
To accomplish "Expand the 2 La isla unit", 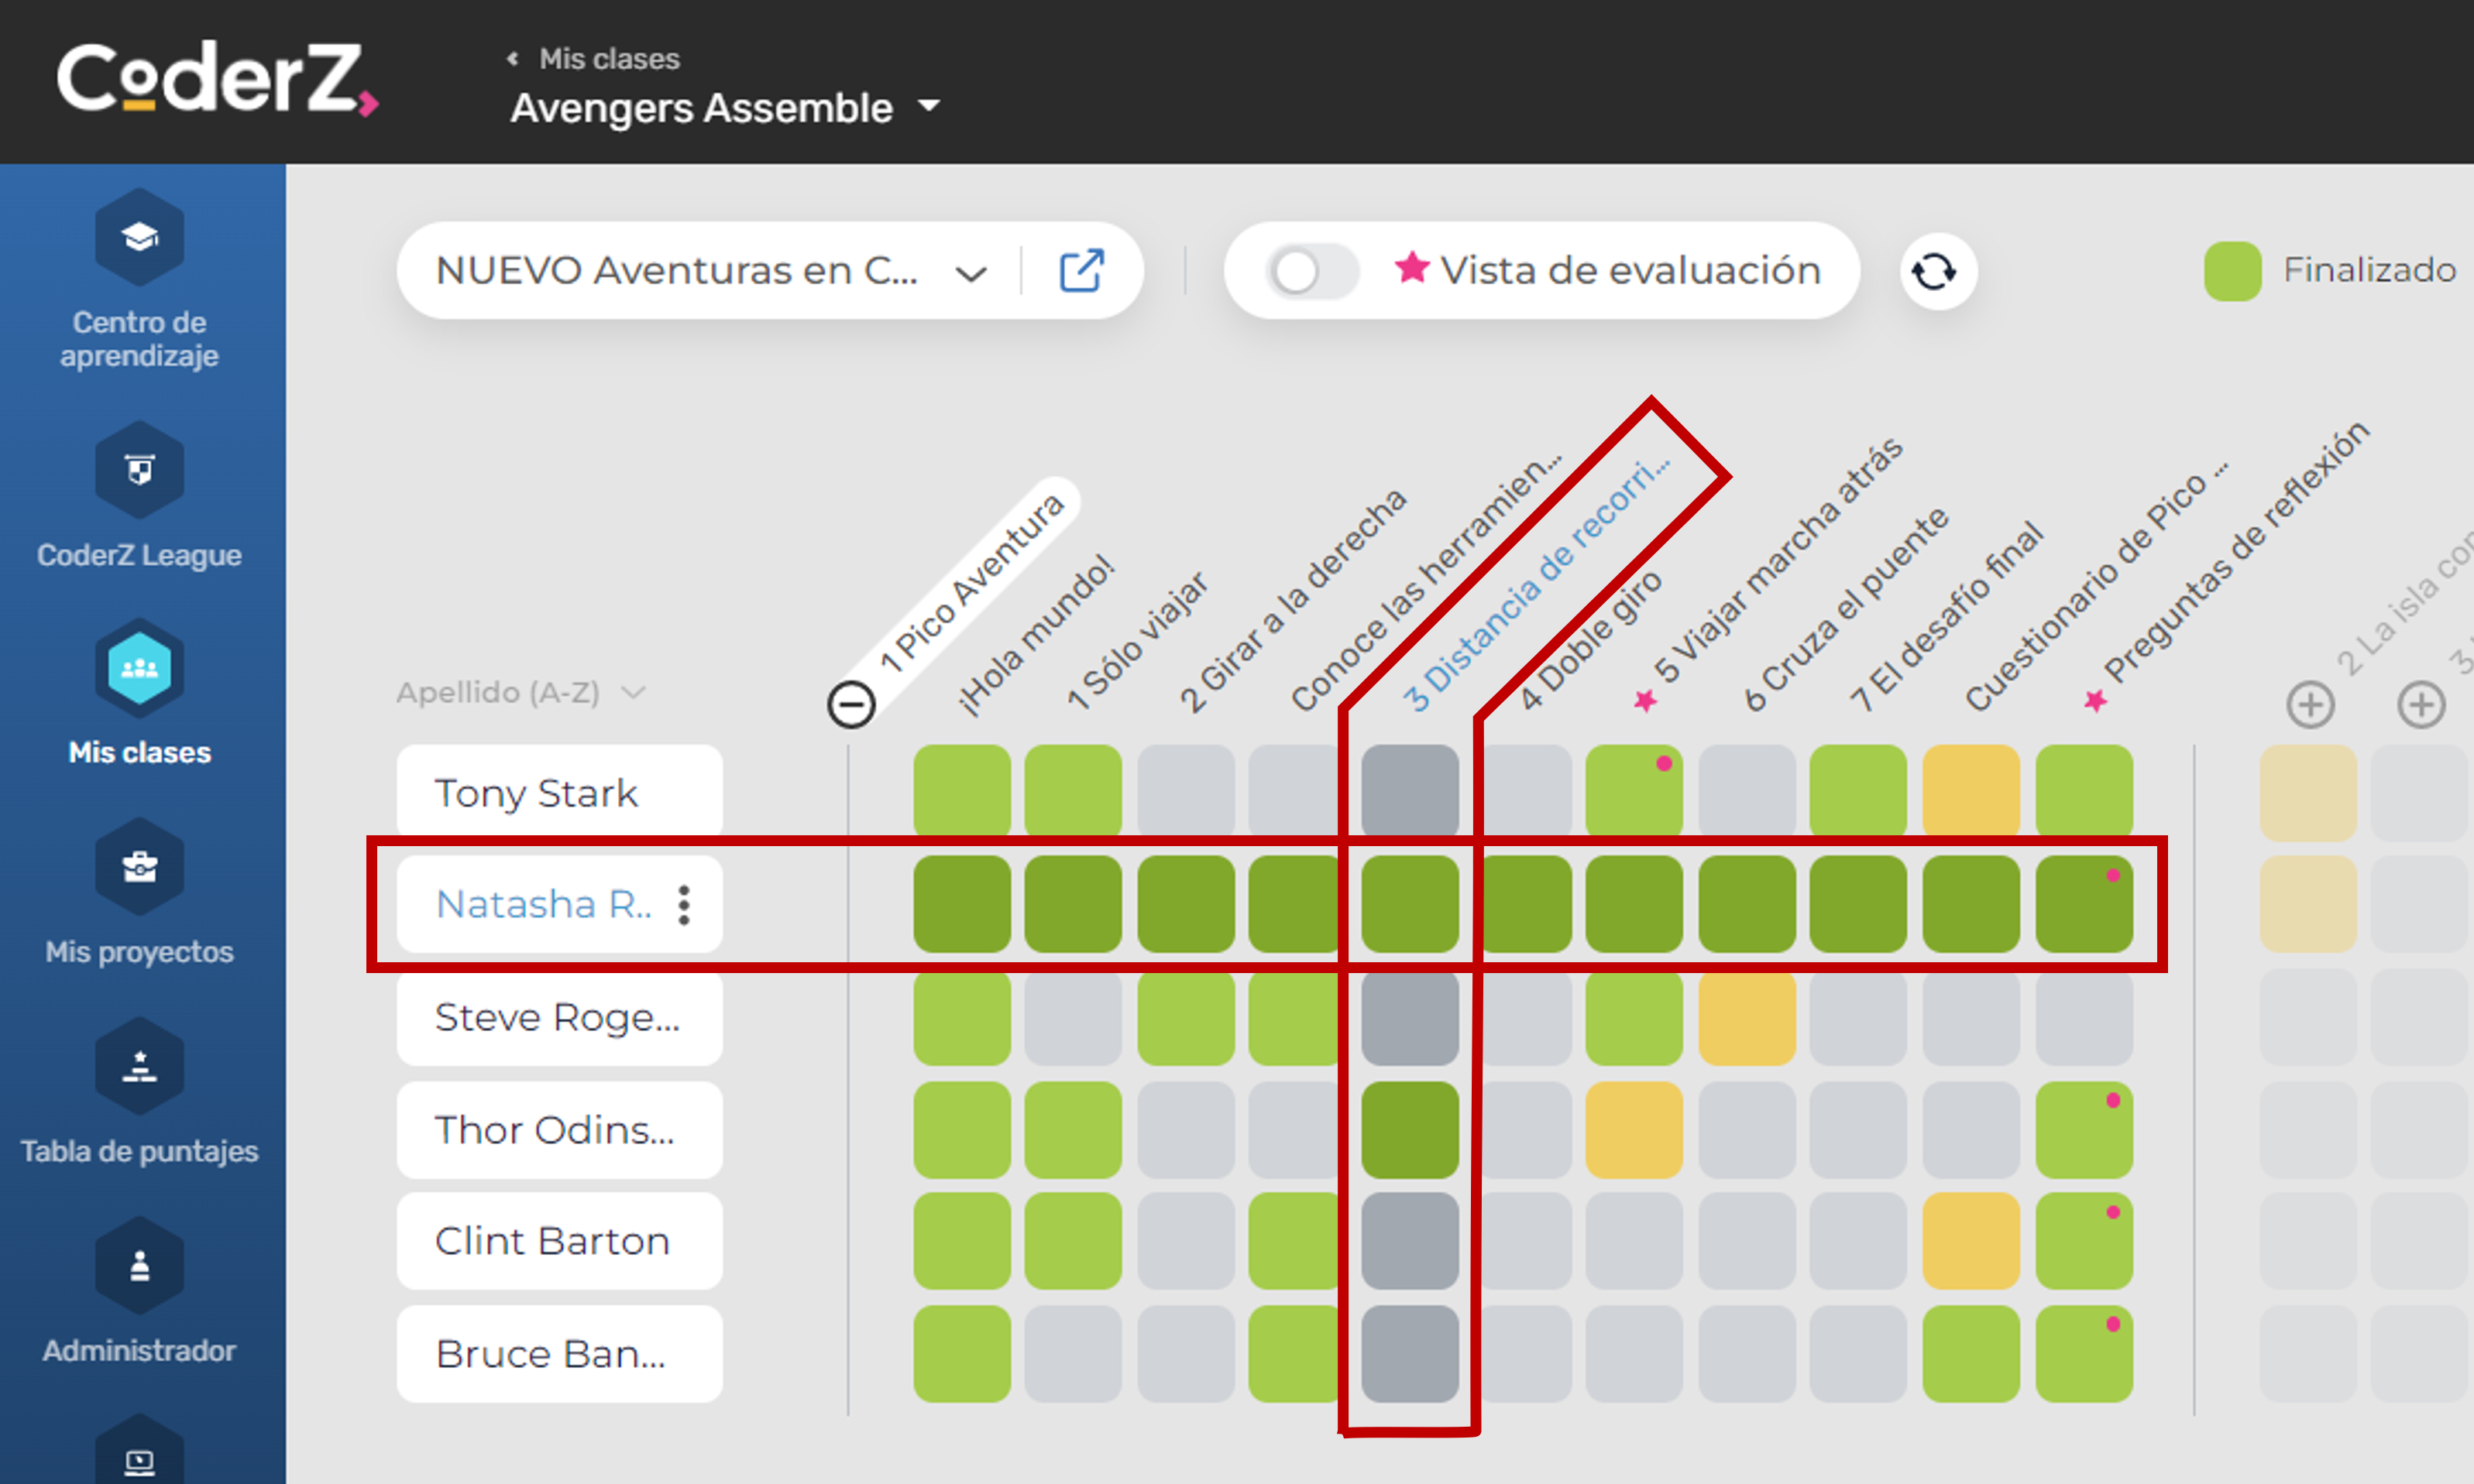I will tap(2310, 705).
